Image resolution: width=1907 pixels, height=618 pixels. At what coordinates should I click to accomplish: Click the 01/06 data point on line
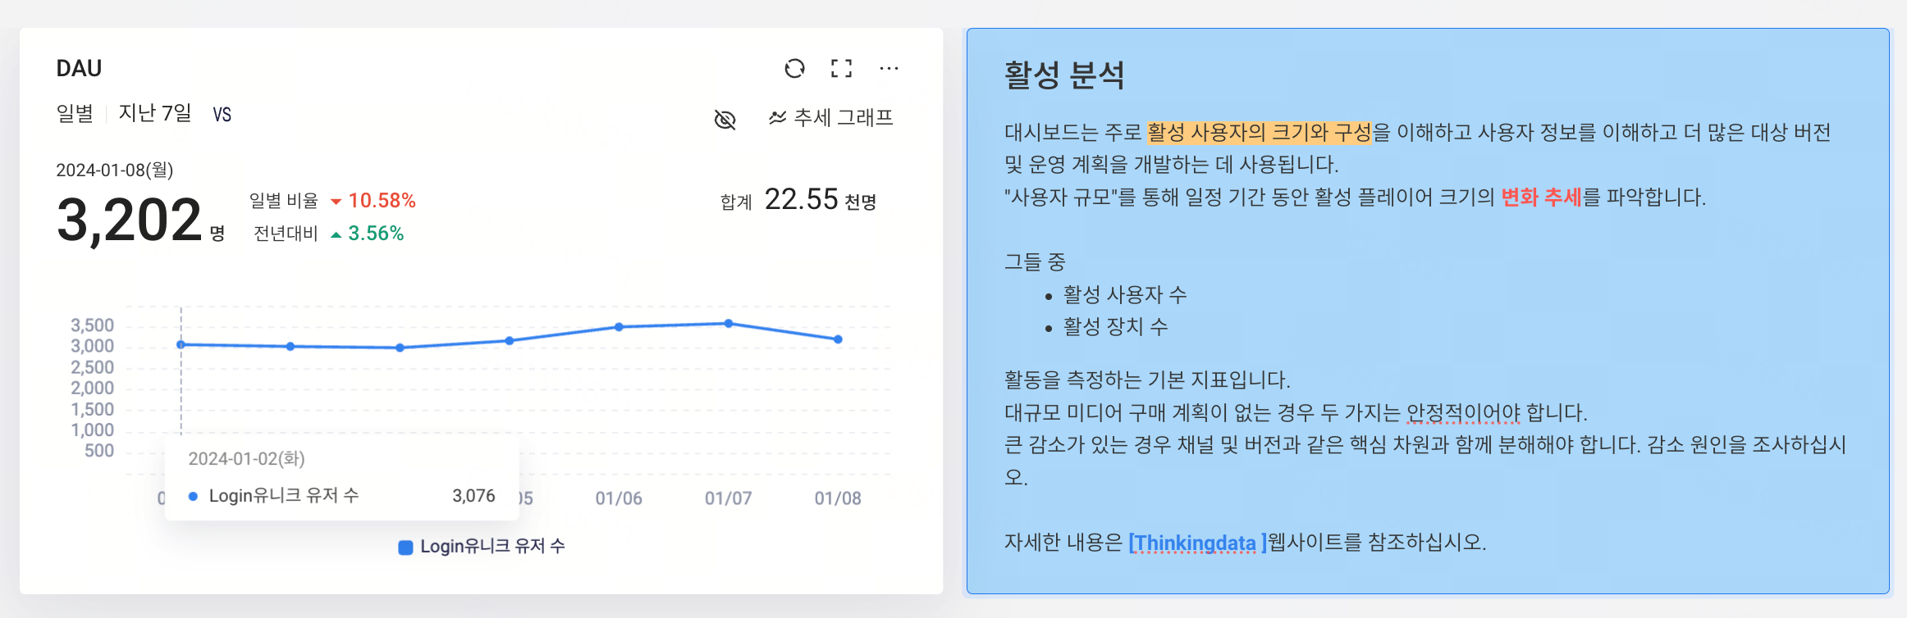pyautogui.click(x=619, y=327)
